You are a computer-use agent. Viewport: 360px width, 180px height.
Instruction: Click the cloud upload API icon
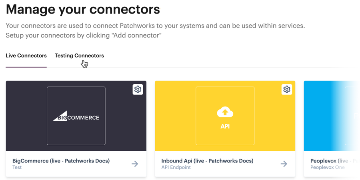click(x=225, y=113)
